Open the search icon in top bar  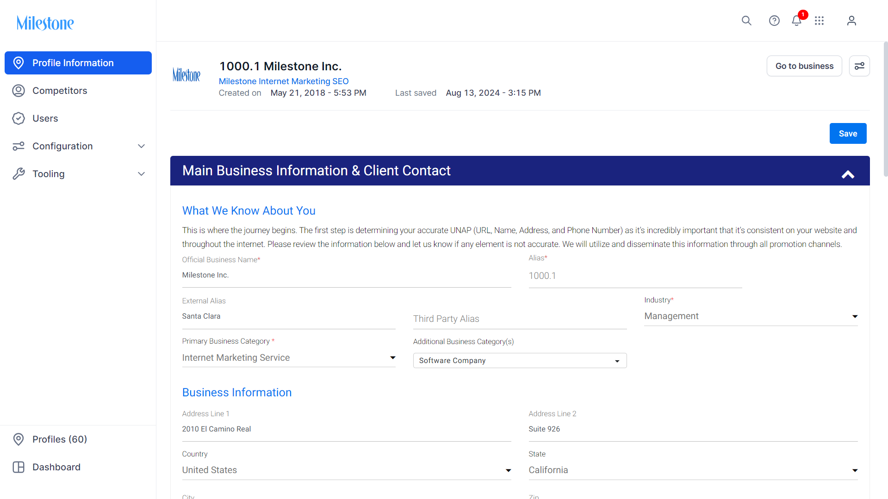[x=746, y=21]
